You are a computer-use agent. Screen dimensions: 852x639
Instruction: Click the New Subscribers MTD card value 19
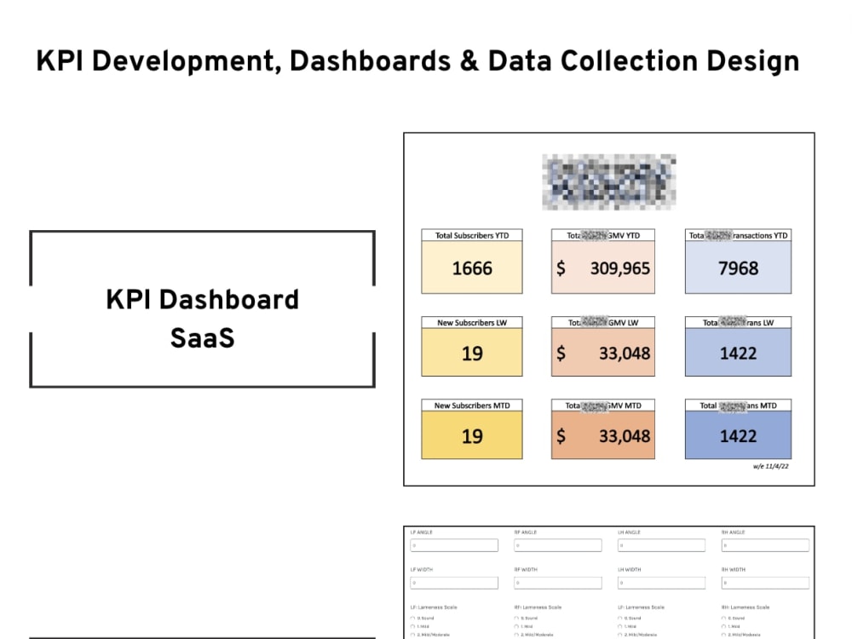point(472,435)
